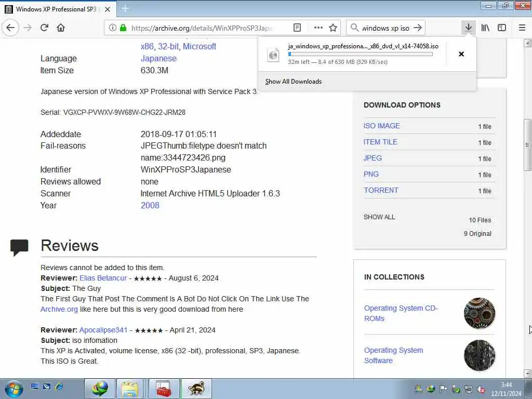
Task: Click the downloading ISO file icon
Action: (273, 55)
